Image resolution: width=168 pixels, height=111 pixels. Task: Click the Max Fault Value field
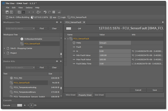pos(114,59)
